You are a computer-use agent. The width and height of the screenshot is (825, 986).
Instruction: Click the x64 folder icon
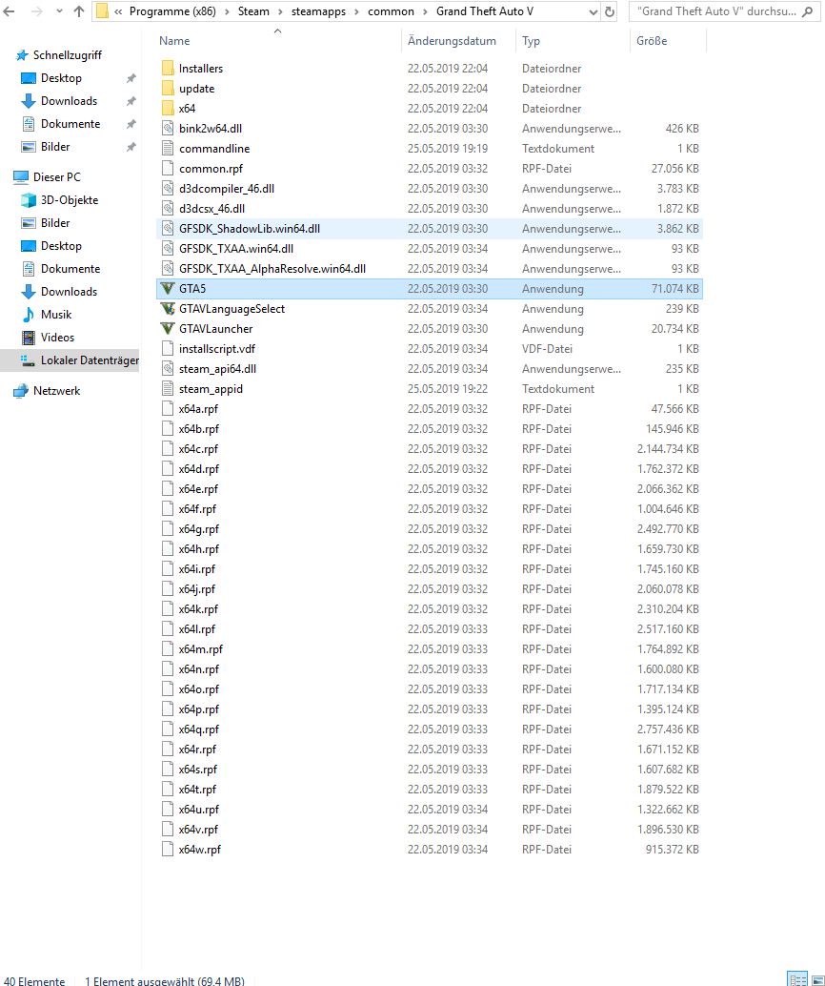167,108
